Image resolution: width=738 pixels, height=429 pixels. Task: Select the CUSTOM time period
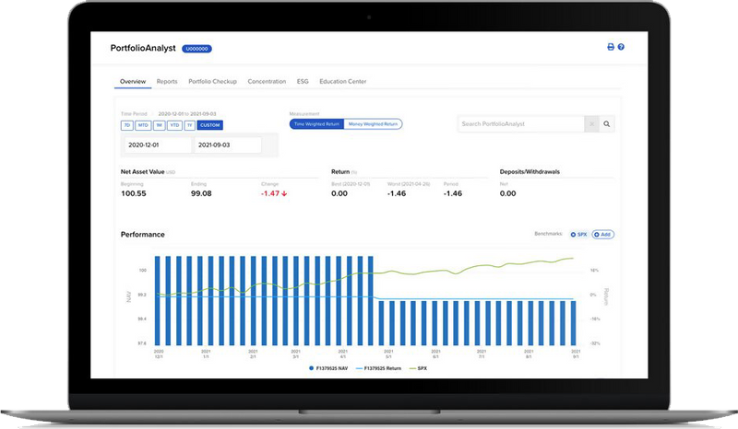(x=210, y=125)
